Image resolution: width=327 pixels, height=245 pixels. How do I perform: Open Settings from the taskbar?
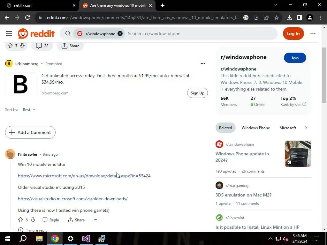click(x=71, y=239)
